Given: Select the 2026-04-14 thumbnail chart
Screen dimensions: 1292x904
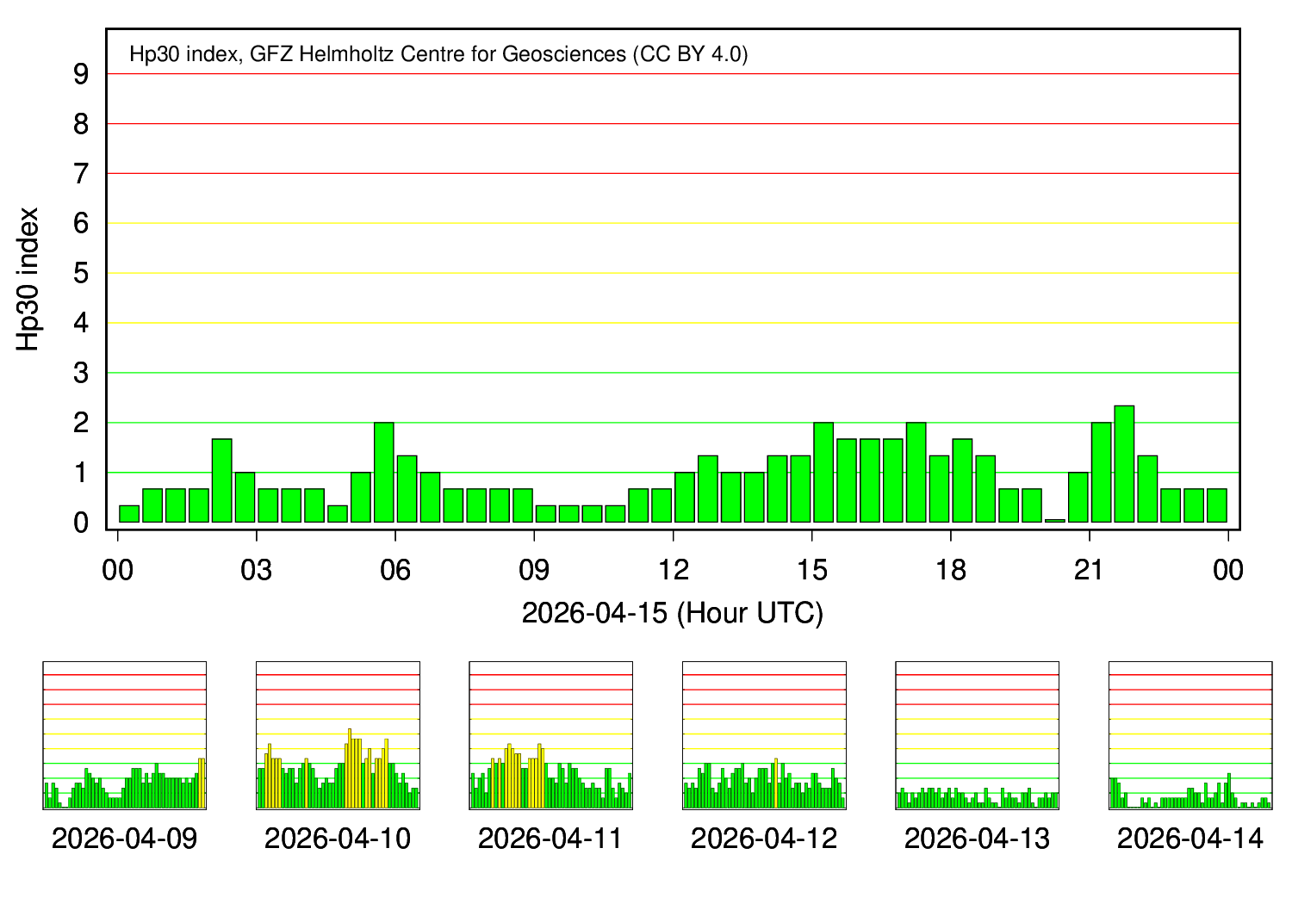Looking at the screenshot, I should 1190,735.
